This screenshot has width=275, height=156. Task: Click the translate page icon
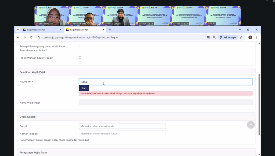click(209, 37)
